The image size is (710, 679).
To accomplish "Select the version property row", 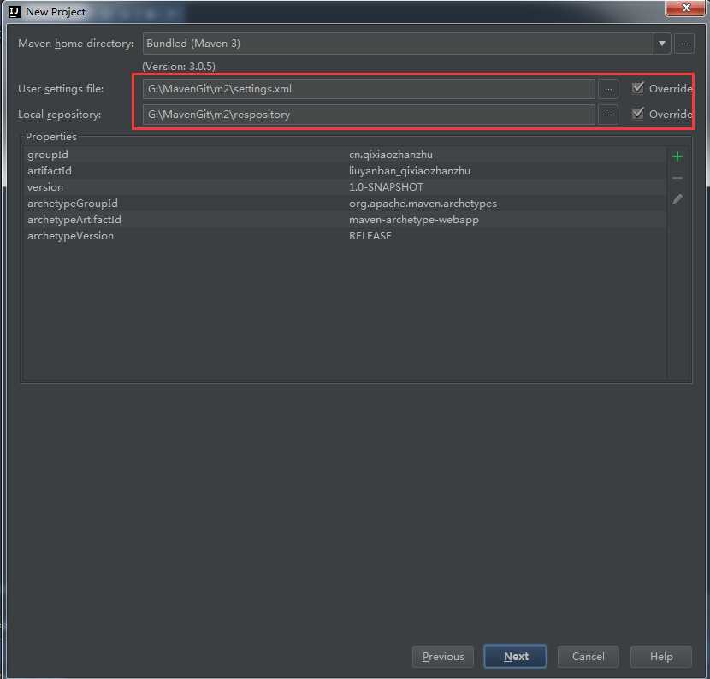I will pos(344,187).
